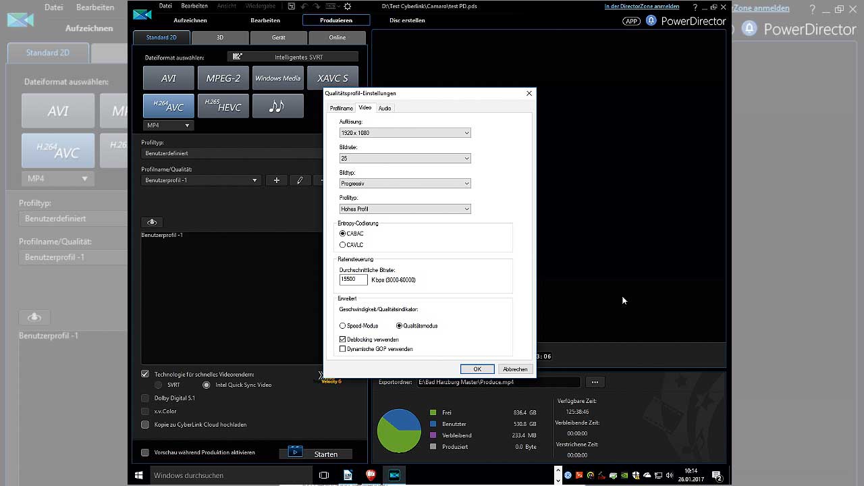Browse export folder with the three-dots button
This screenshot has height=486, width=864.
pyautogui.click(x=595, y=382)
